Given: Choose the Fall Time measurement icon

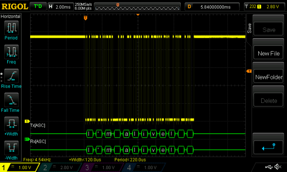Looking at the screenshot, I should pos(11,100).
